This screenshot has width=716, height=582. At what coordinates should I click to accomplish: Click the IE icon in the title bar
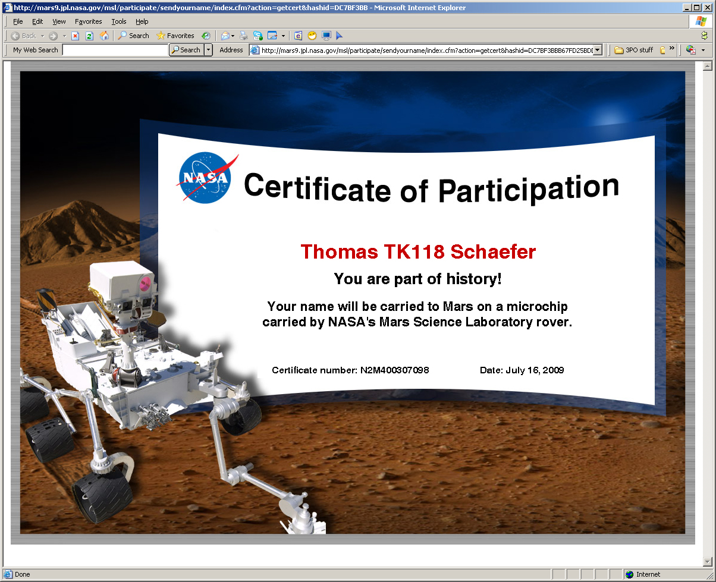[x=7, y=8]
